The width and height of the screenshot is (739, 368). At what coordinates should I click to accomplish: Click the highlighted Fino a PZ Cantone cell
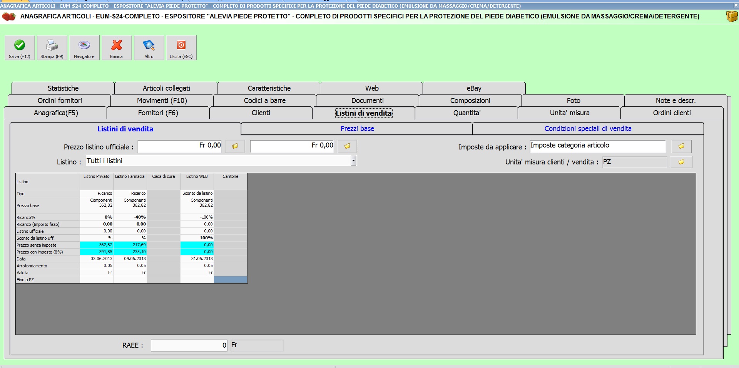(x=231, y=280)
